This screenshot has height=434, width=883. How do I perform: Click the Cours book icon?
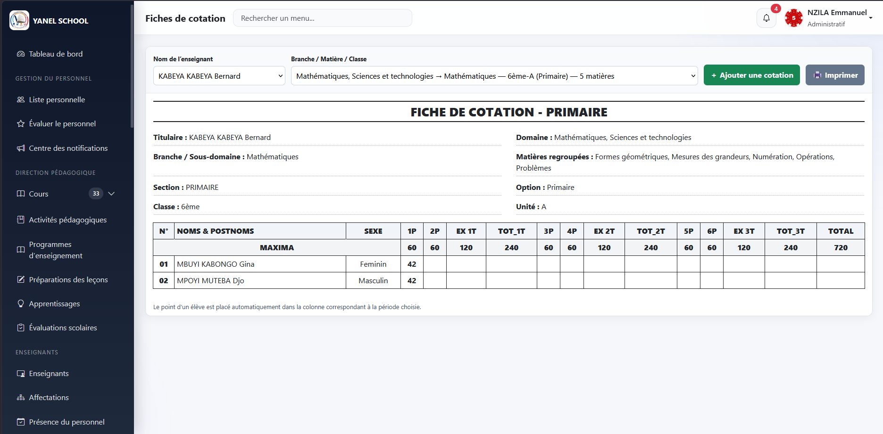click(x=21, y=194)
